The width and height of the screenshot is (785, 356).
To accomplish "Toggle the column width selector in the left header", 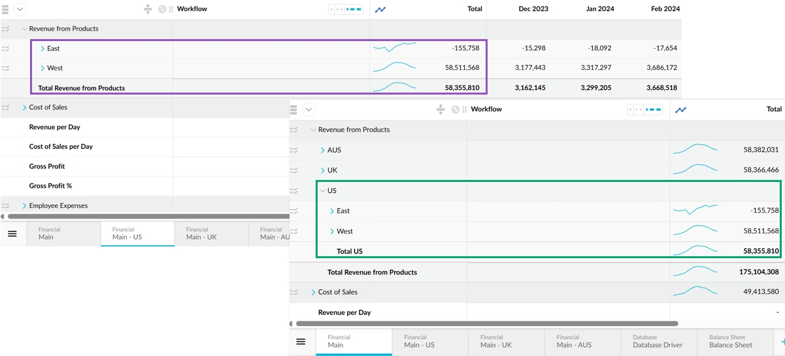I will [345, 9].
